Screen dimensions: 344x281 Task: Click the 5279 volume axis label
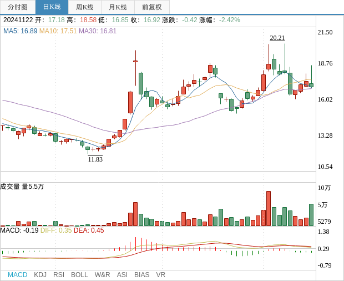tap(324, 222)
